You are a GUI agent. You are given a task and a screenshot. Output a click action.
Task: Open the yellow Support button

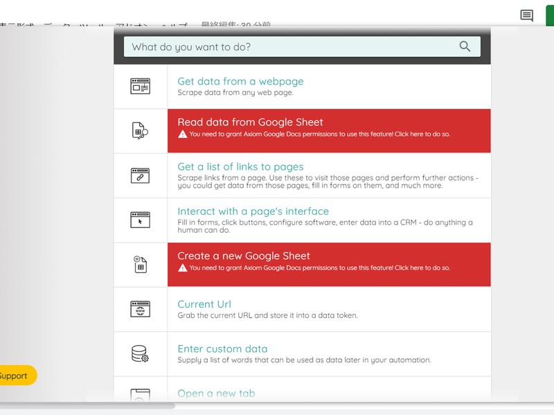(x=15, y=376)
